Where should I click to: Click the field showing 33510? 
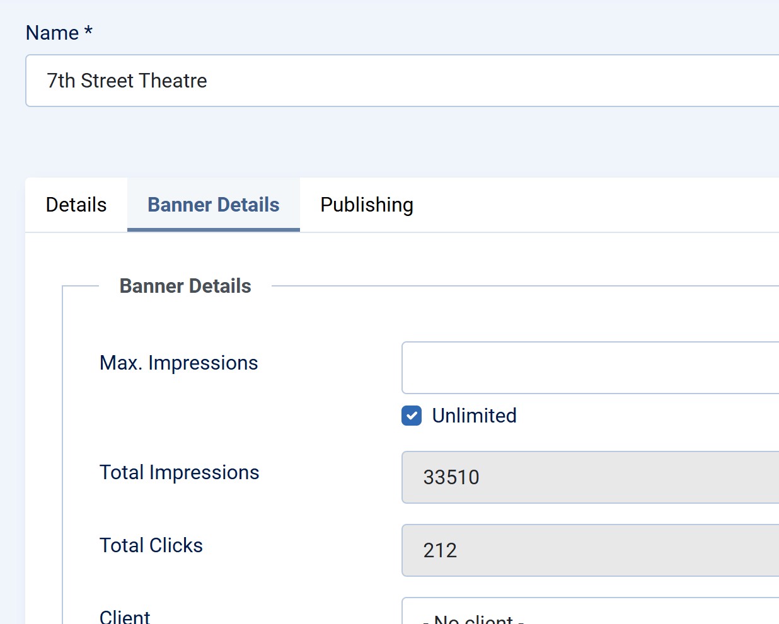pos(590,477)
